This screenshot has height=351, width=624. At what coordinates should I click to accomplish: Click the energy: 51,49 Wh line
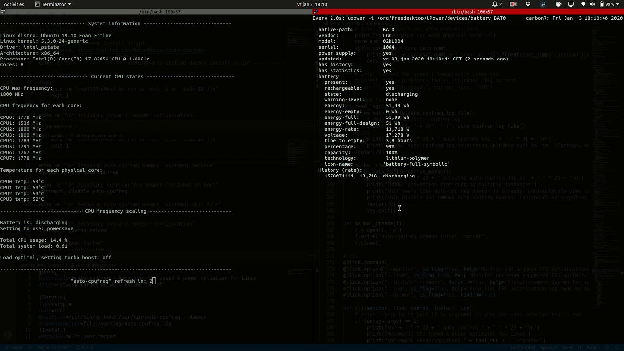pos(367,105)
